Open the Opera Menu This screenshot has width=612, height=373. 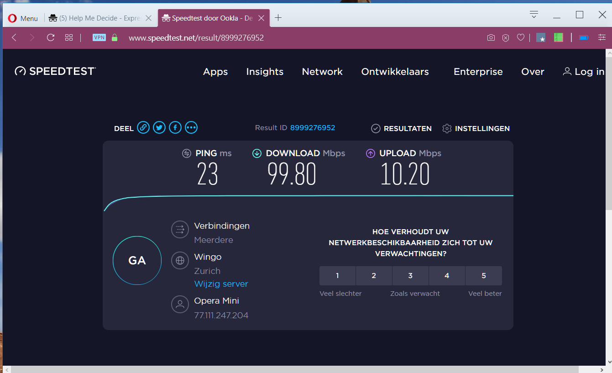tap(23, 18)
